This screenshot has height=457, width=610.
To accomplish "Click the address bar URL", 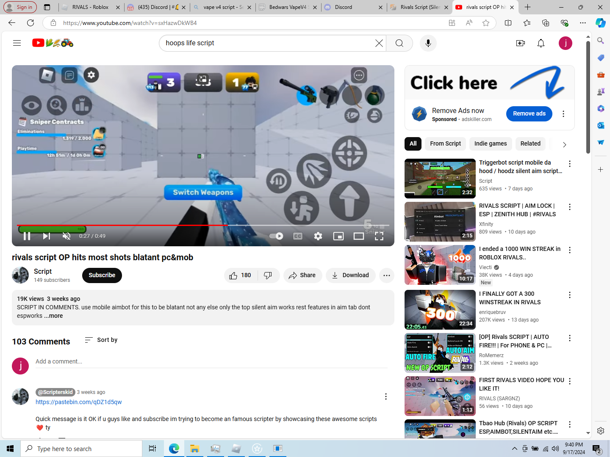I will tap(130, 23).
